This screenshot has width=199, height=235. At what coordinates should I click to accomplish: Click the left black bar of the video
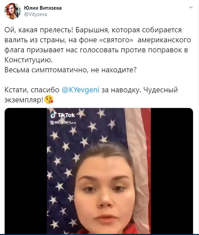[x=26, y=171]
